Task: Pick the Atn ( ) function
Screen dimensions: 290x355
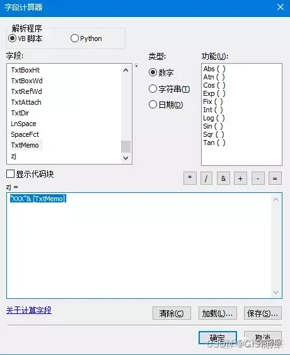Action: (x=214, y=77)
